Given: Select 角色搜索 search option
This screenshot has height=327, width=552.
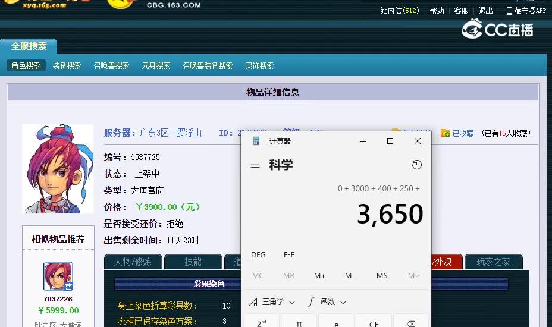Looking at the screenshot, I should [26, 65].
